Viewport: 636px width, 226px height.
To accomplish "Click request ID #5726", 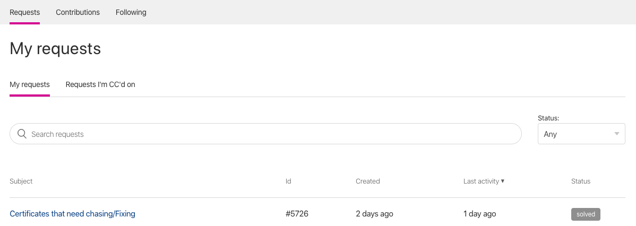I will (x=297, y=214).
